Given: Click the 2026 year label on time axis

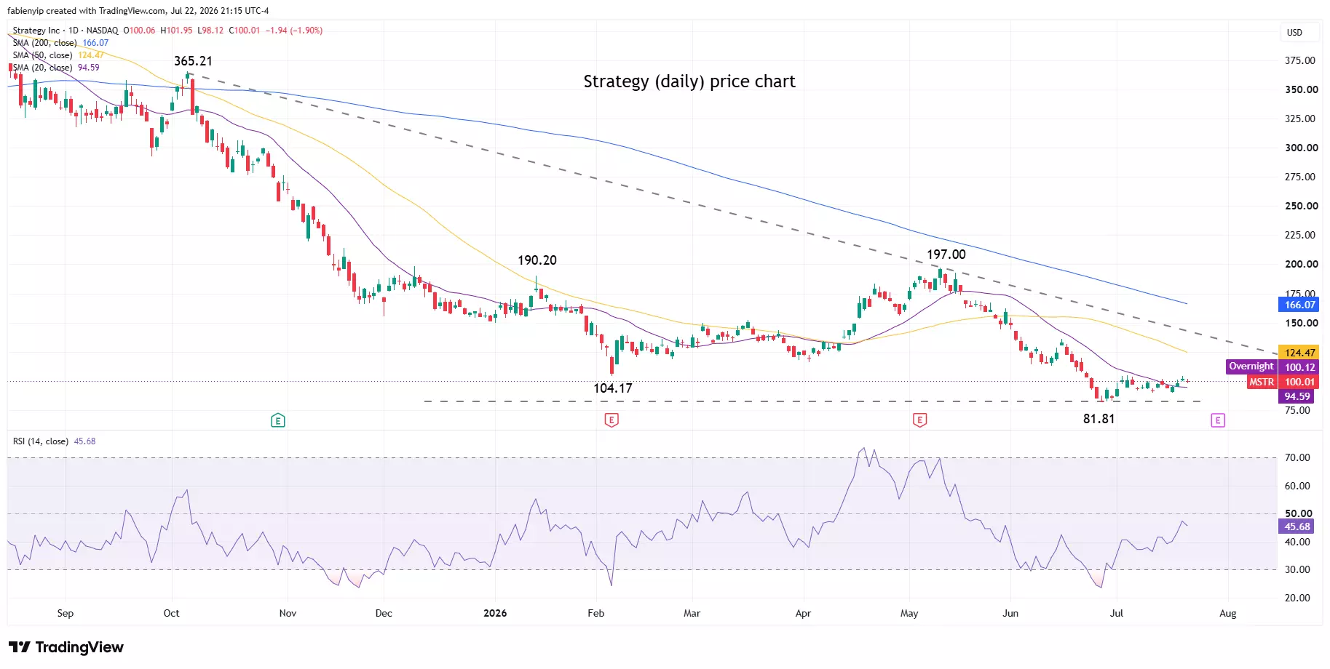Looking at the screenshot, I should (x=495, y=613).
